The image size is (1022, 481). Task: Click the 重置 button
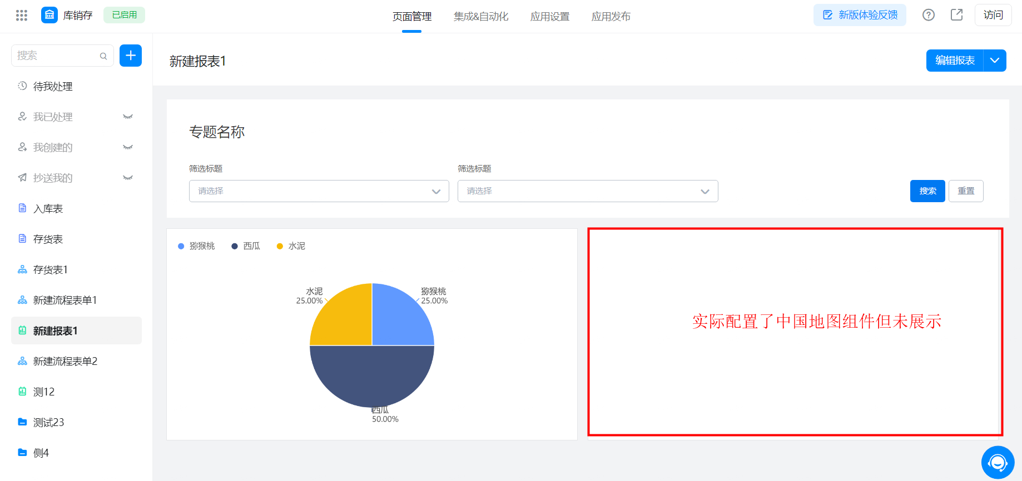pos(966,191)
